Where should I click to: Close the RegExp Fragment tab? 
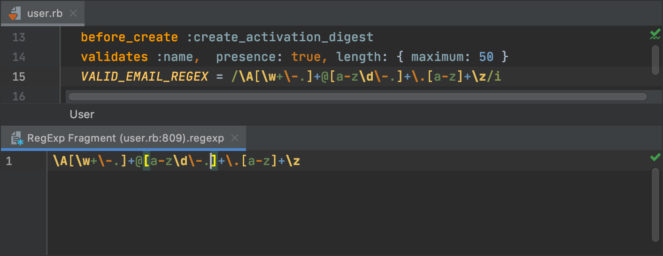[235, 138]
